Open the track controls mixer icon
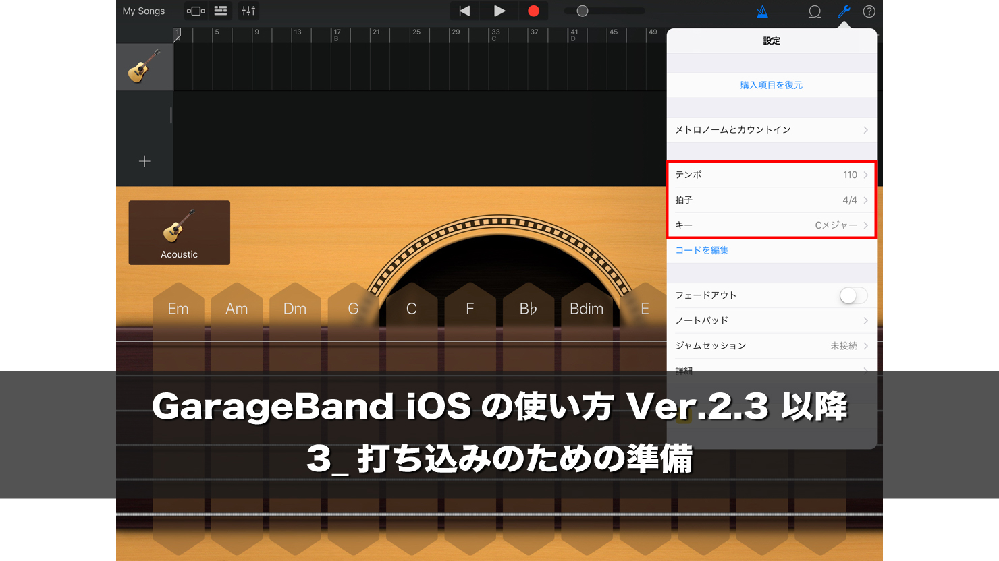Image resolution: width=999 pixels, height=561 pixels. [x=248, y=11]
